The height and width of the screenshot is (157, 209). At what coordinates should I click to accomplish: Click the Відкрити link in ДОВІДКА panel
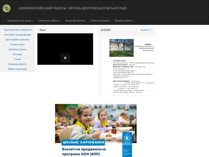[146, 30]
